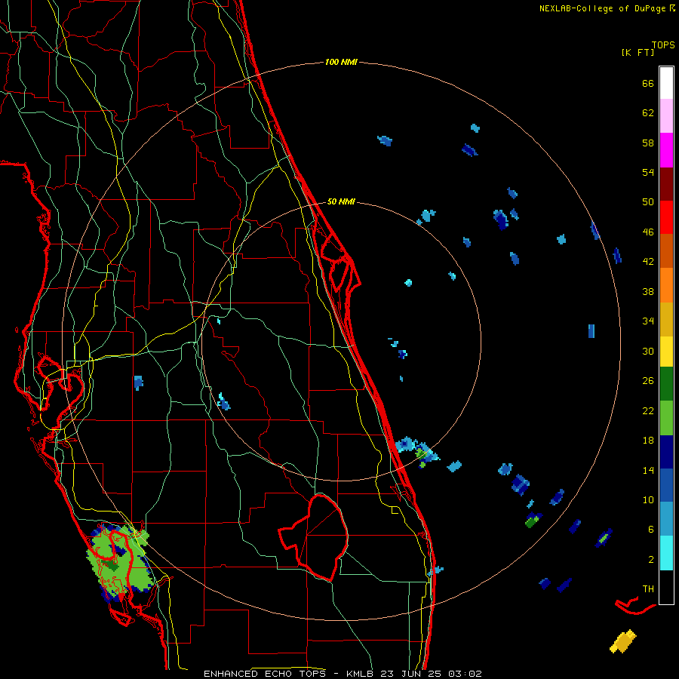Click the black TH band in legend
This screenshot has height=679, width=679.
click(x=666, y=587)
